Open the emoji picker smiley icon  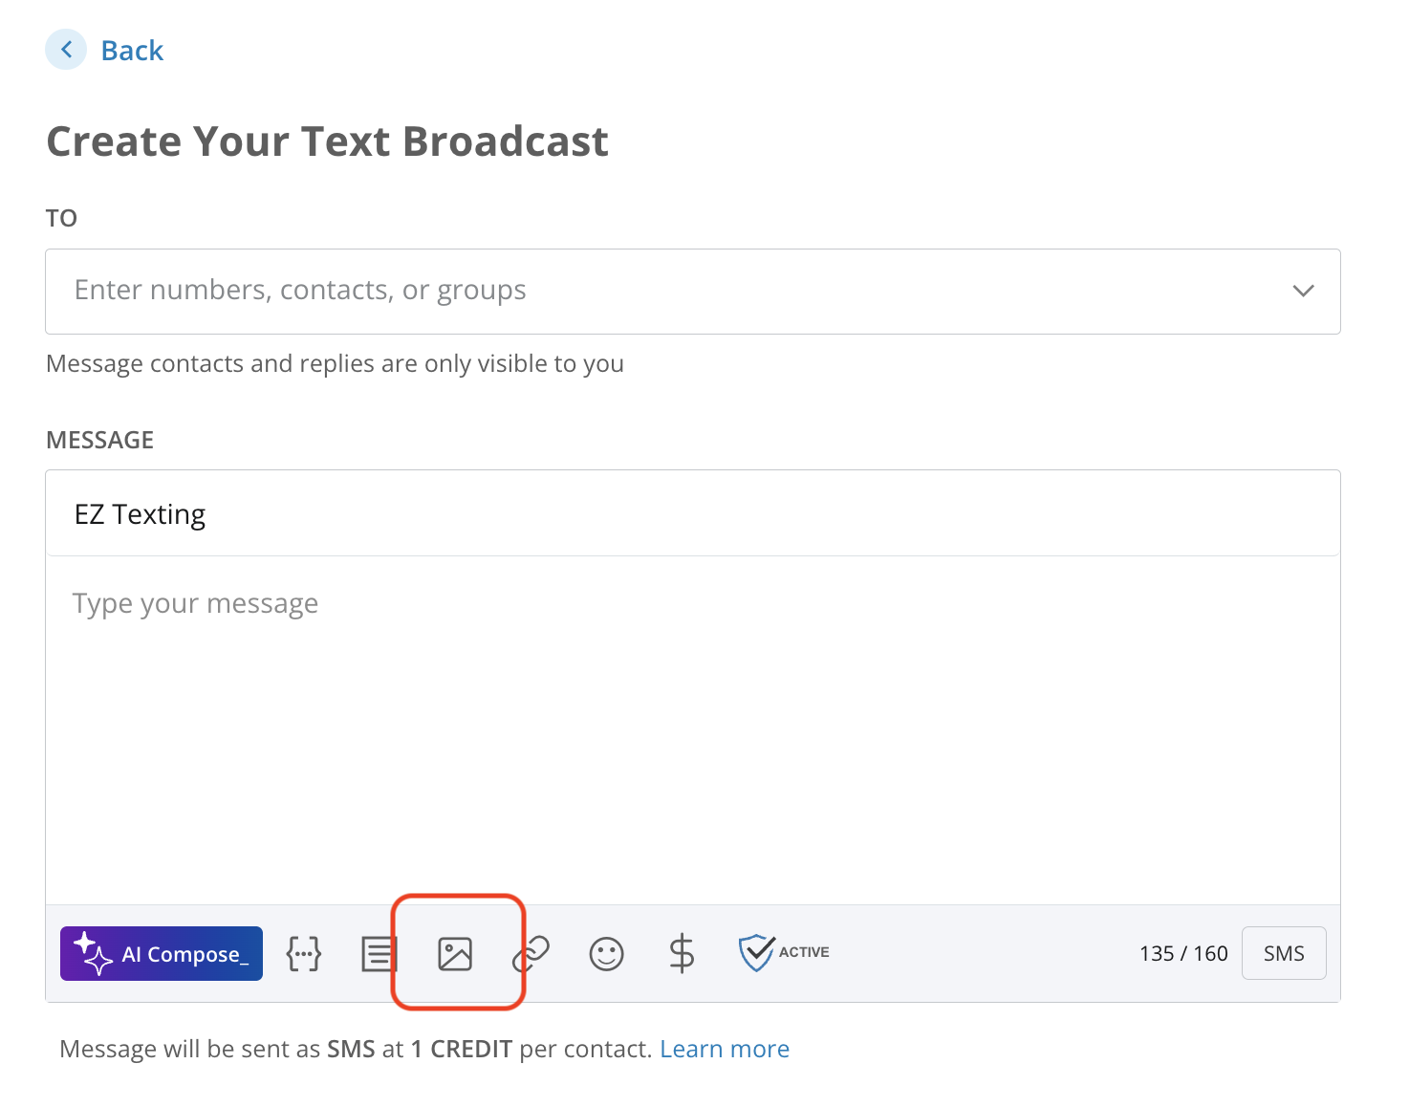[606, 953]
